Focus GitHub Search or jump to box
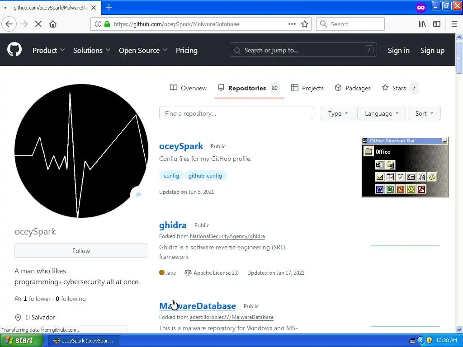 303,50
